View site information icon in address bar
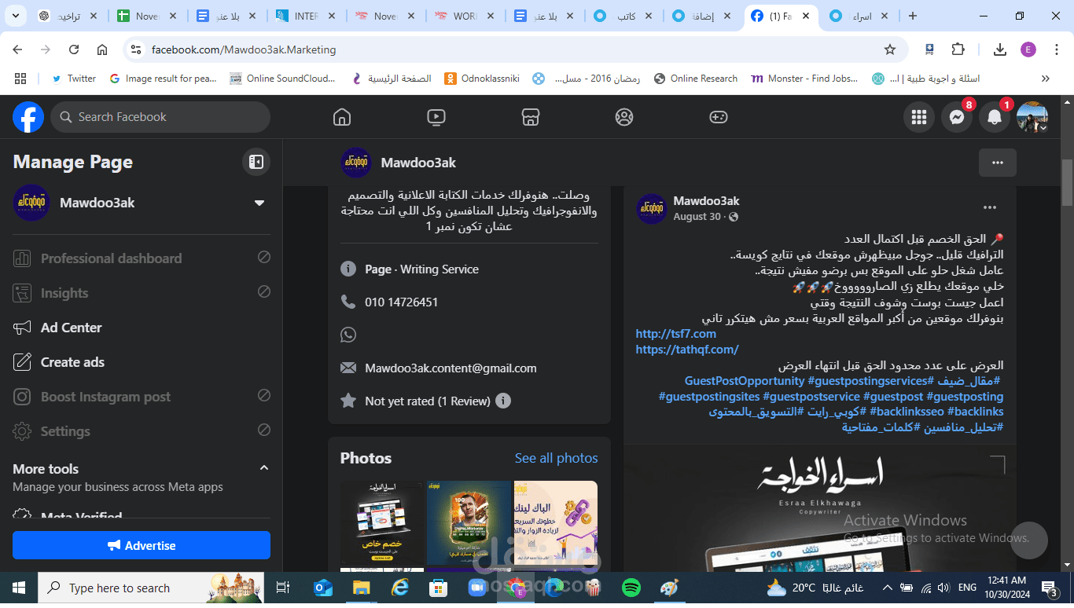The height and width of the screenshot is (608, 1074). (x=136, y=49)
